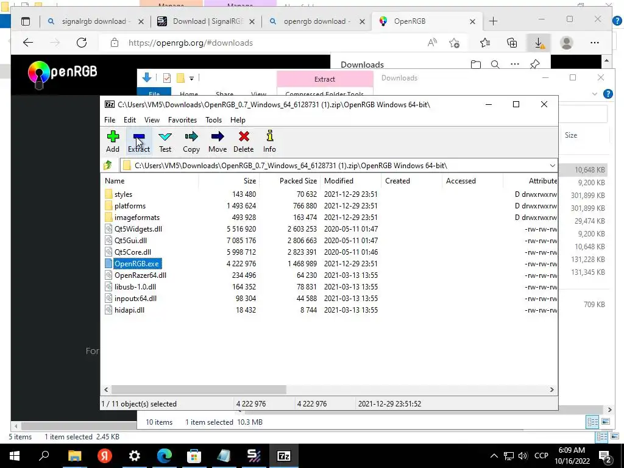Search downloads in Edge Downloads panel

(495, 65)
